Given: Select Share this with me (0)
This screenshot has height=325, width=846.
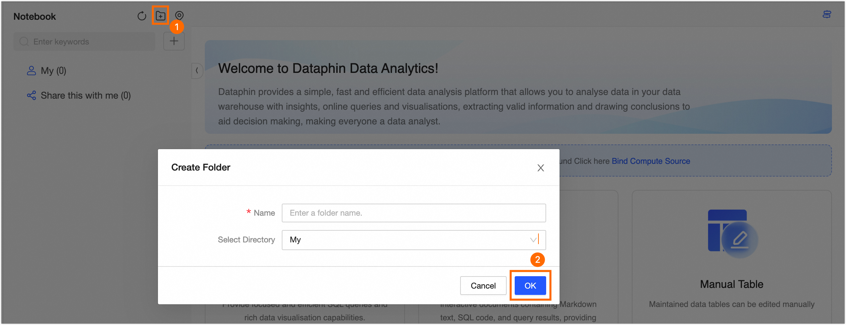Looking at the screenshot, I should pyautogui.click(x=79, y=96).
